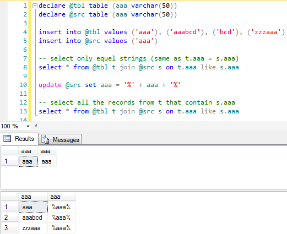The image size is (287, 234).
Task: Collapse the code block at line 1
Action: point(35,6)
